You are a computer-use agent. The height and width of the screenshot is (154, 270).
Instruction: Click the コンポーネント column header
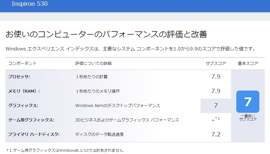coord(22,63)
